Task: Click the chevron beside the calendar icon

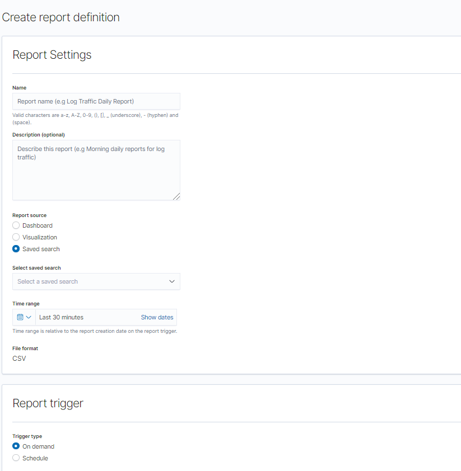Action: (x=29, y=317)
